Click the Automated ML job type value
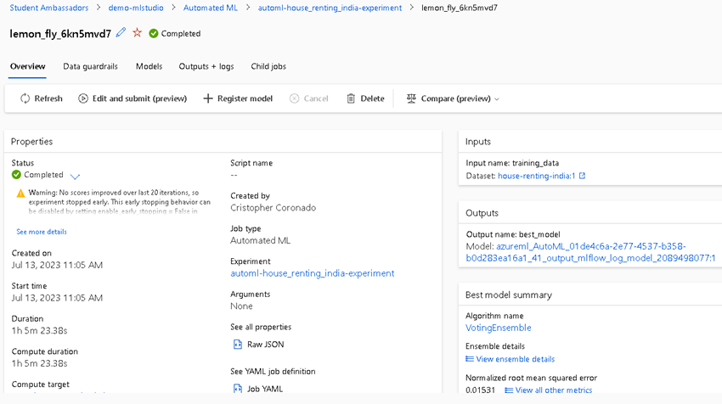 tap(260, 240)
